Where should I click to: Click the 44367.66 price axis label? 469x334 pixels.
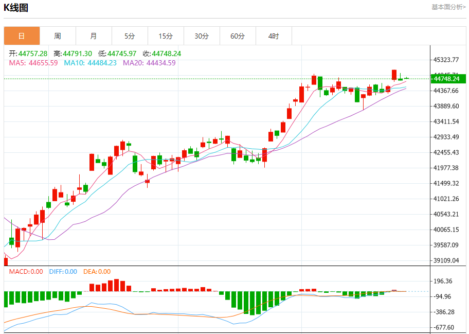pos(446,91)
